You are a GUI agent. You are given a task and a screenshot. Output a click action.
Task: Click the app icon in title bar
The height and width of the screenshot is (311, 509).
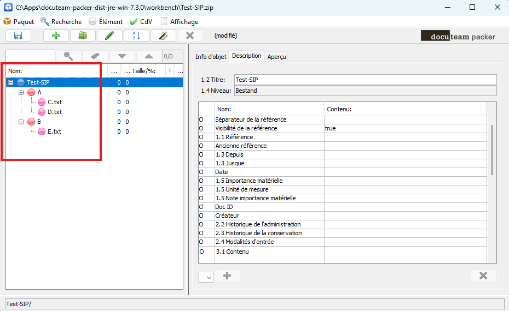click(8, 7)
